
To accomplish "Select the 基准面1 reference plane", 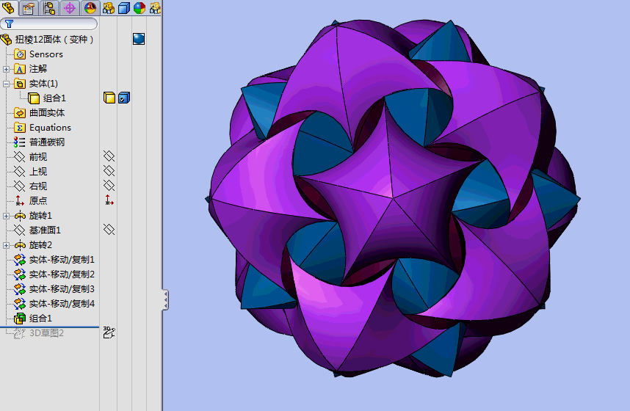I will [x=45, y=230].
